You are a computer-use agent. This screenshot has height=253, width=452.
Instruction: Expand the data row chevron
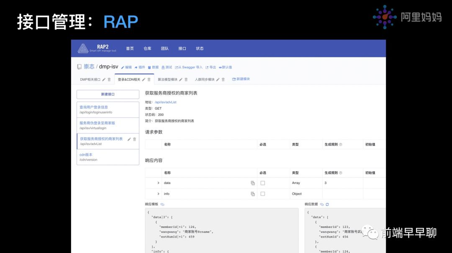(158, 183)
